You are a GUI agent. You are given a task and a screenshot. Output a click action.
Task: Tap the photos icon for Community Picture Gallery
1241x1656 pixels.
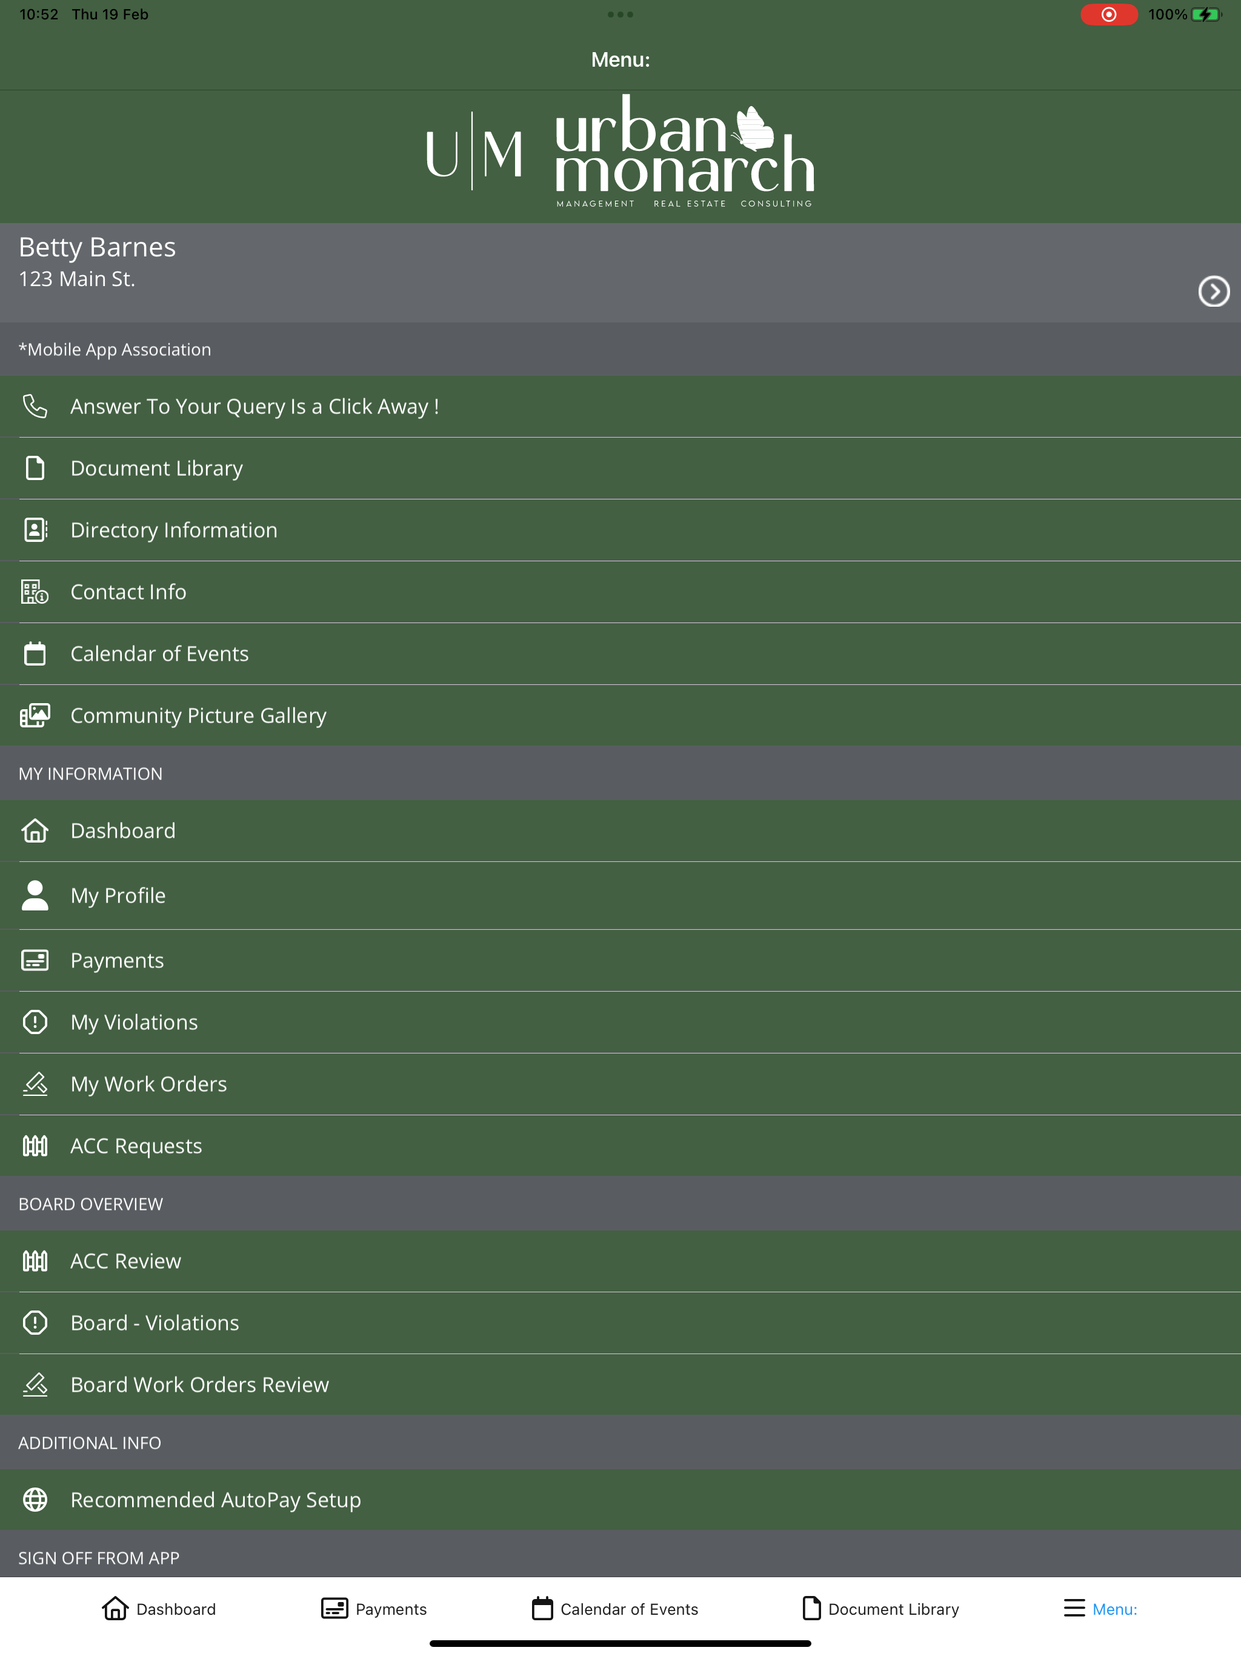tap(35, 716)
